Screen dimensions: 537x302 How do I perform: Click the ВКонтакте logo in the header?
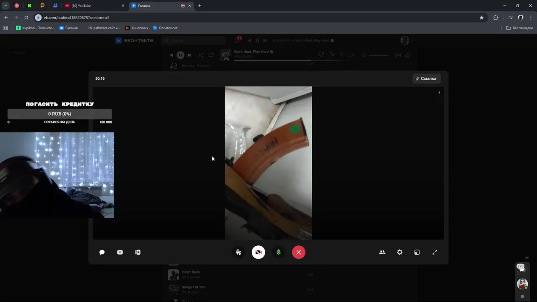[134, 40]
